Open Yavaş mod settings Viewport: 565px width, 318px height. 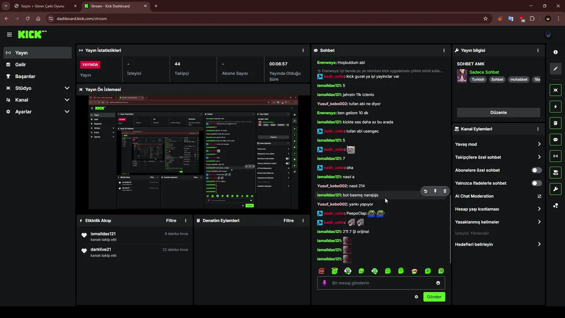point(498,144)
